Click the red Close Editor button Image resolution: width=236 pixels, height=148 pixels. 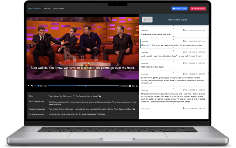tap(198, 9)
